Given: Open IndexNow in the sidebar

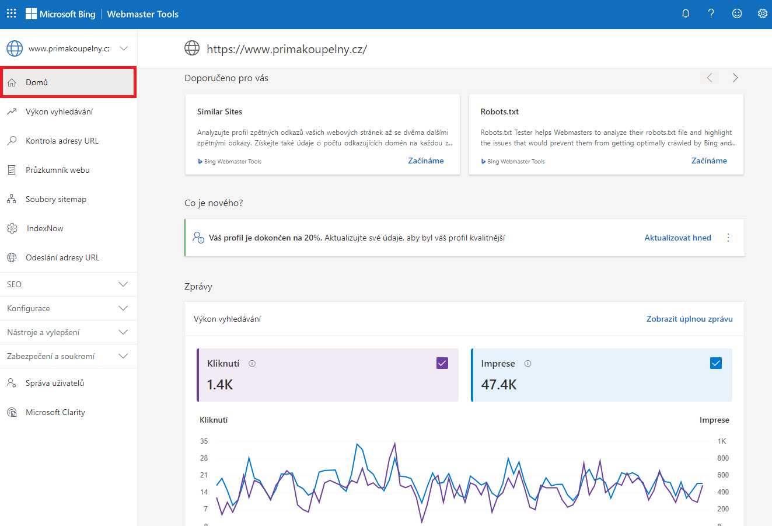Looking at the screenshot, I should (x=68, y=228).
